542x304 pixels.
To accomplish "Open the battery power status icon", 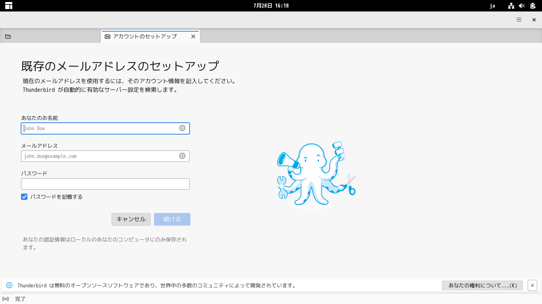I will [x=533, y=6].
